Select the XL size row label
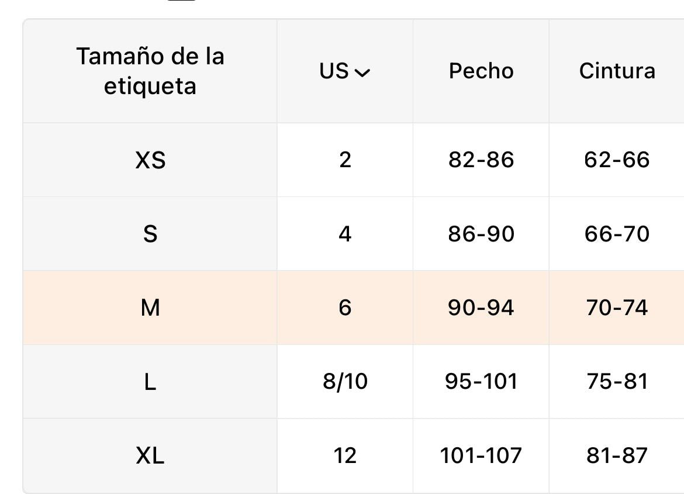 (x=150, y=455)
